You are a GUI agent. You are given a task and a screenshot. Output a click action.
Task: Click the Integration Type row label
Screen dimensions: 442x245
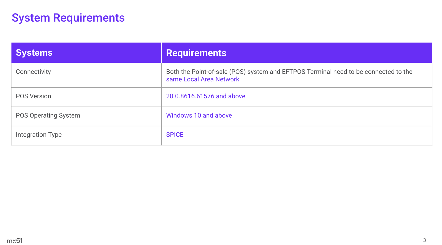coord(39,135)
